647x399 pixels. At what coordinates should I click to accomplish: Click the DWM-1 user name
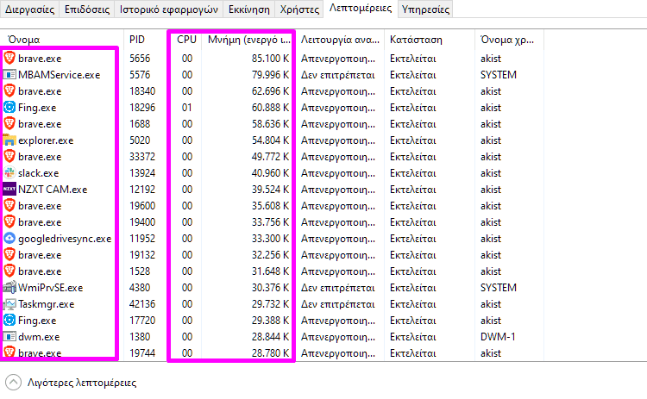pyautogui.click(x=498, y=336)
